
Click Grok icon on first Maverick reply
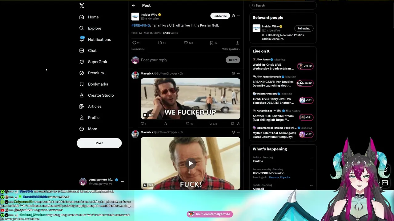tap(233, 74)
